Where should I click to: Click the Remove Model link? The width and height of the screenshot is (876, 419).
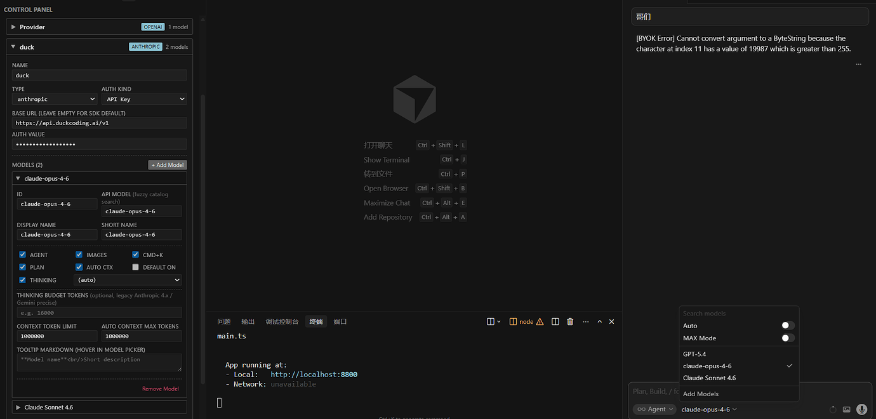tap(161, 389)
